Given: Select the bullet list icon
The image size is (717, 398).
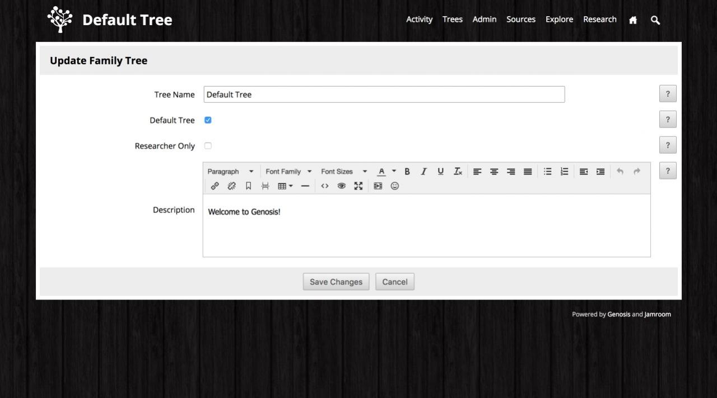Looking at the screenshot, I should pos(548,172).
